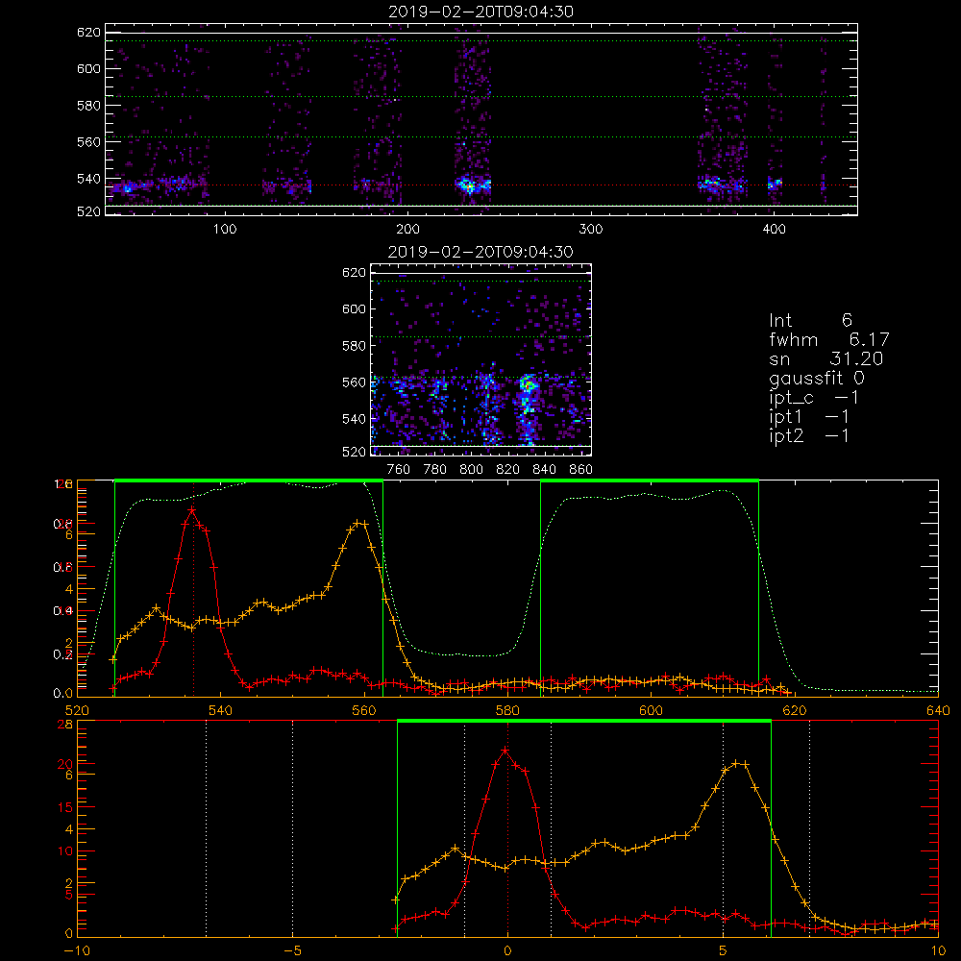Select y-axis label 560 of small spectrogram
This screenshot has width=961, height=961.
tap(354, 382)
